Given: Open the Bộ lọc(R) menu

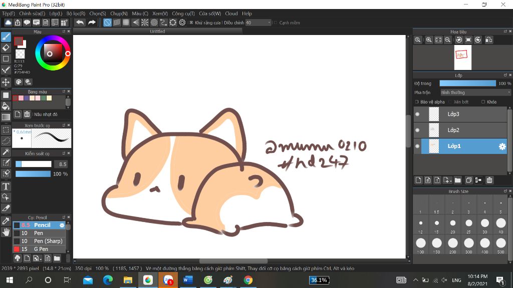Looking at the screenshot, I should pos(76,13).
